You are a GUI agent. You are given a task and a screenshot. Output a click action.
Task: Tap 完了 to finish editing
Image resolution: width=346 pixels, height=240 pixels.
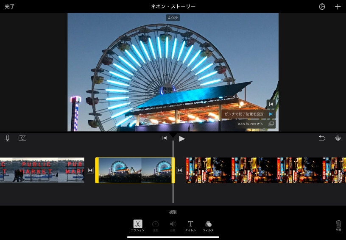click(9, 7)
